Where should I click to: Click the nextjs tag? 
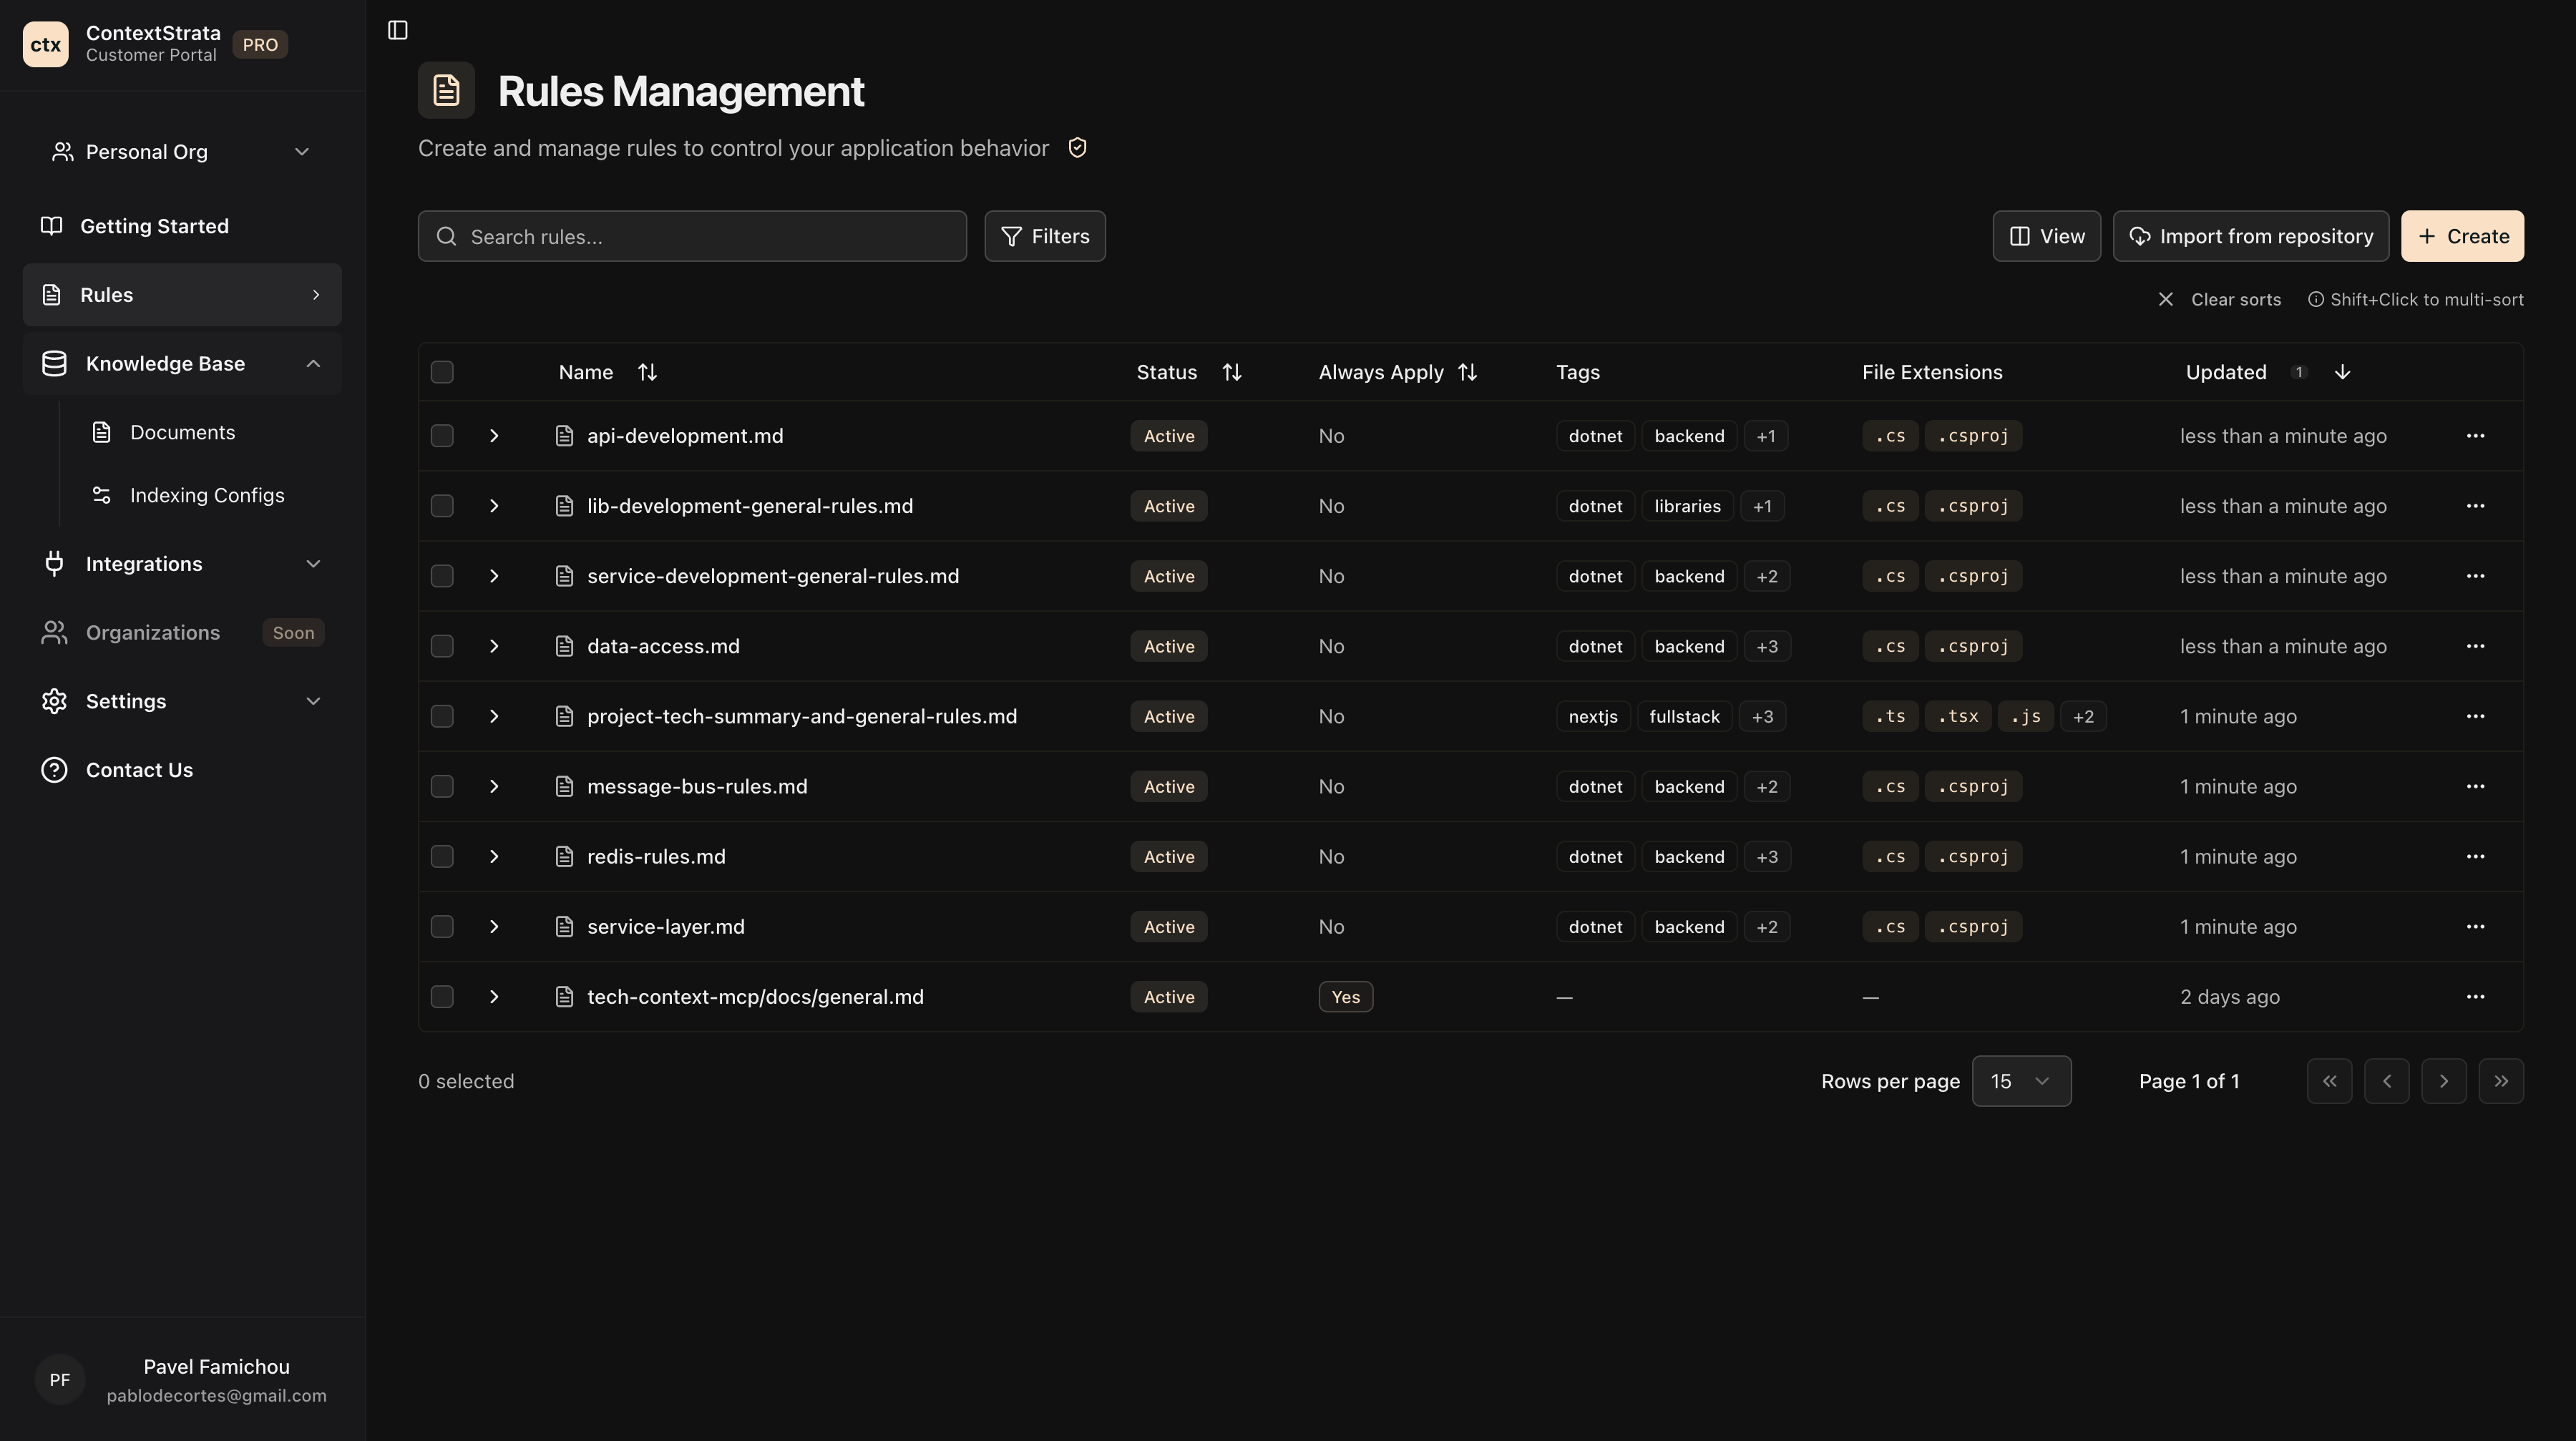point(1593,716)
